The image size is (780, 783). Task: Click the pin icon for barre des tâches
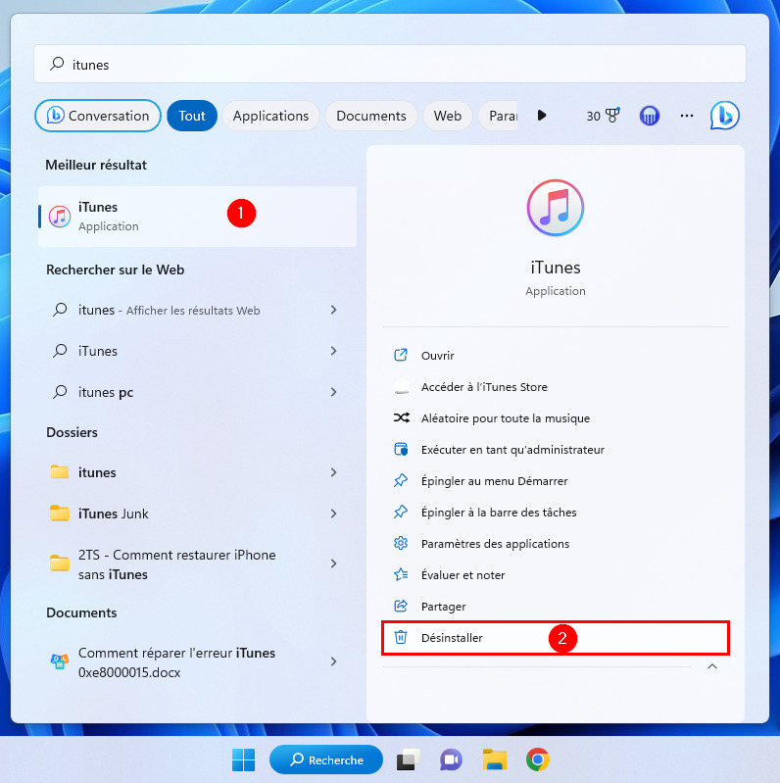point(401,513)
